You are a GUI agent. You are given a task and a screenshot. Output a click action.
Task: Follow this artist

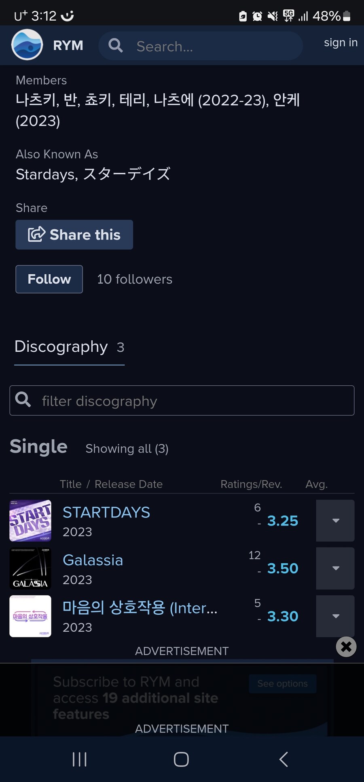49,279
